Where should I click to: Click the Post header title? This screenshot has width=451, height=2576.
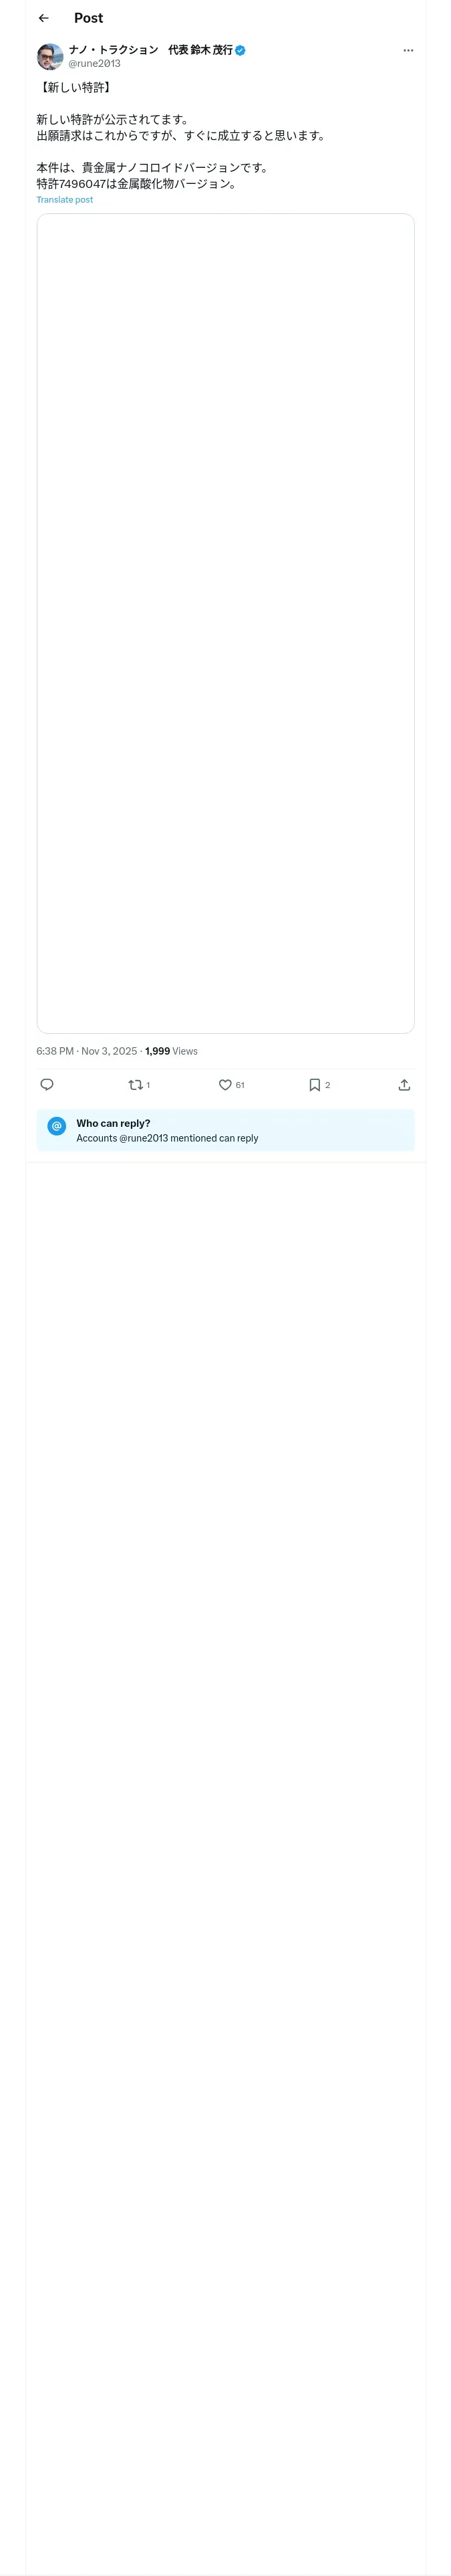point(88,18)
